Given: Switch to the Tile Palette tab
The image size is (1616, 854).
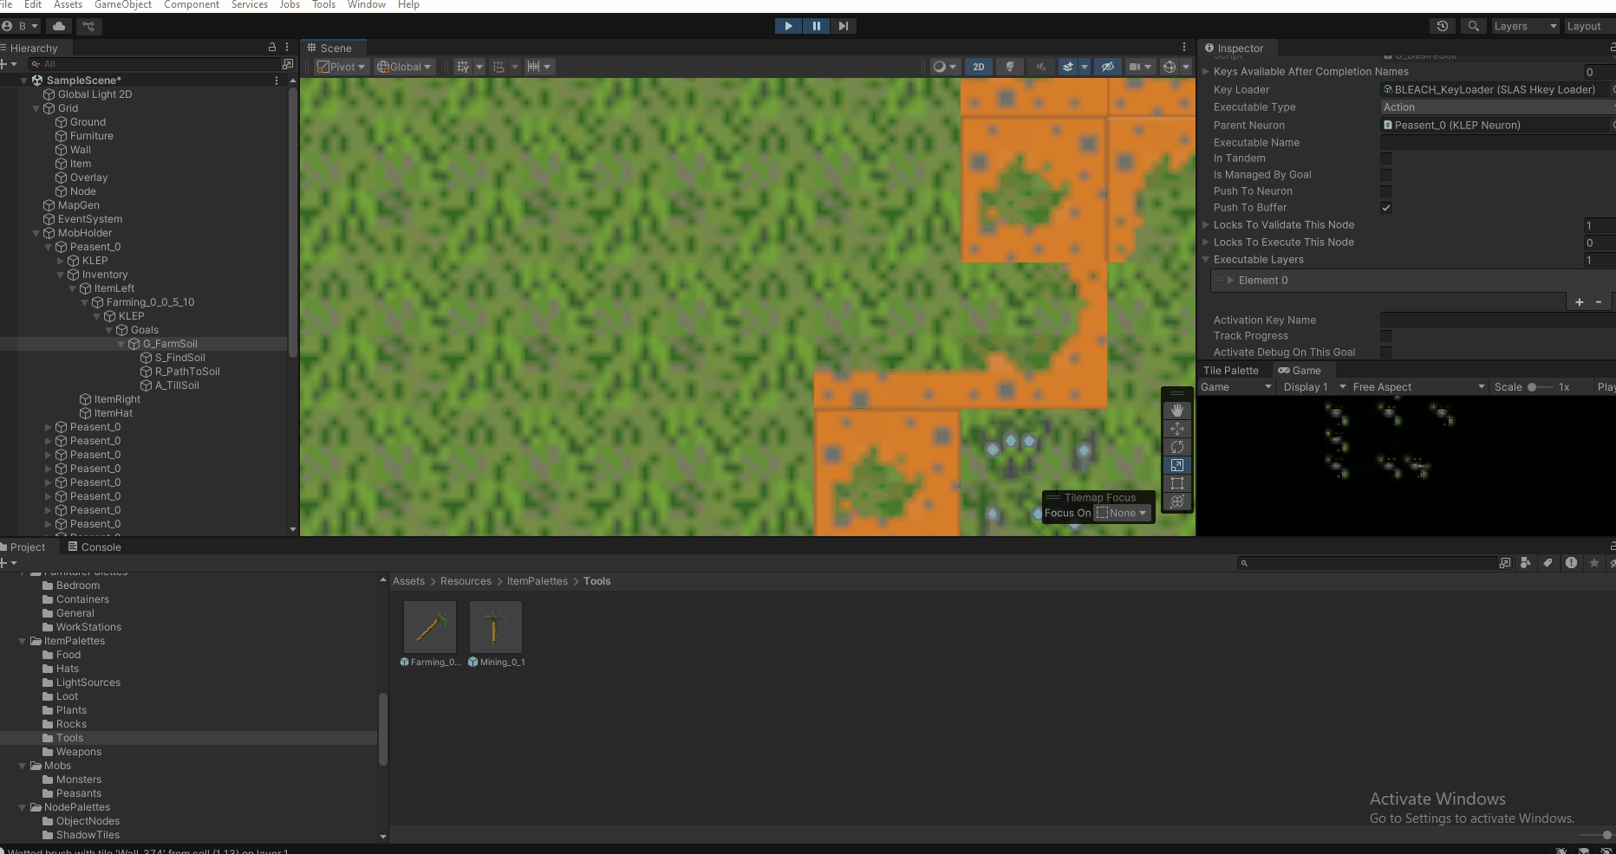Looking at the screenshot, I should coord(1230,371).
